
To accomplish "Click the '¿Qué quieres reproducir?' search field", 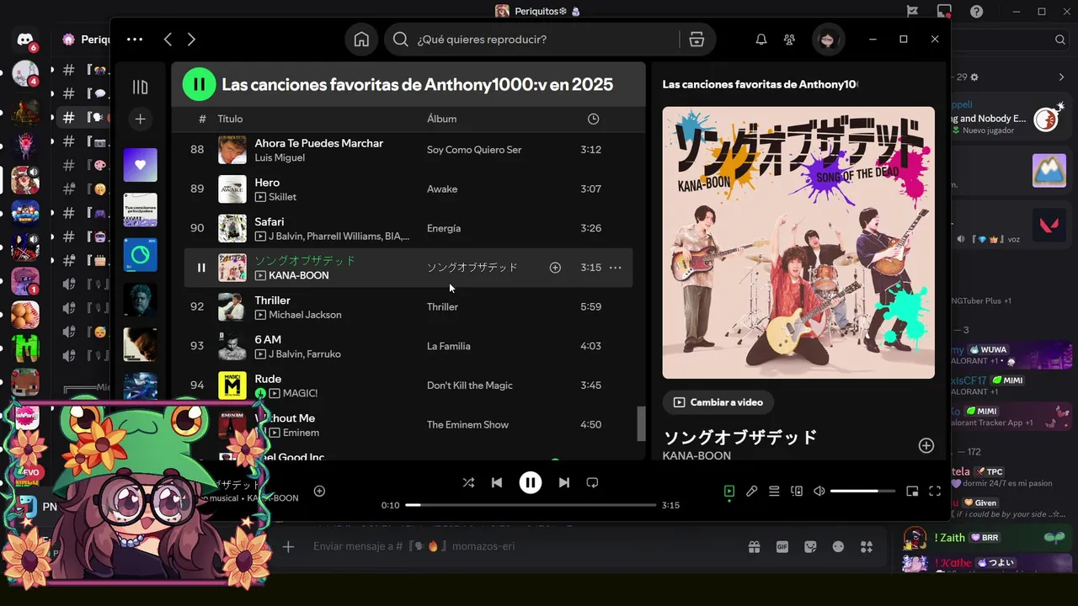I will click(x=531, y=40).
